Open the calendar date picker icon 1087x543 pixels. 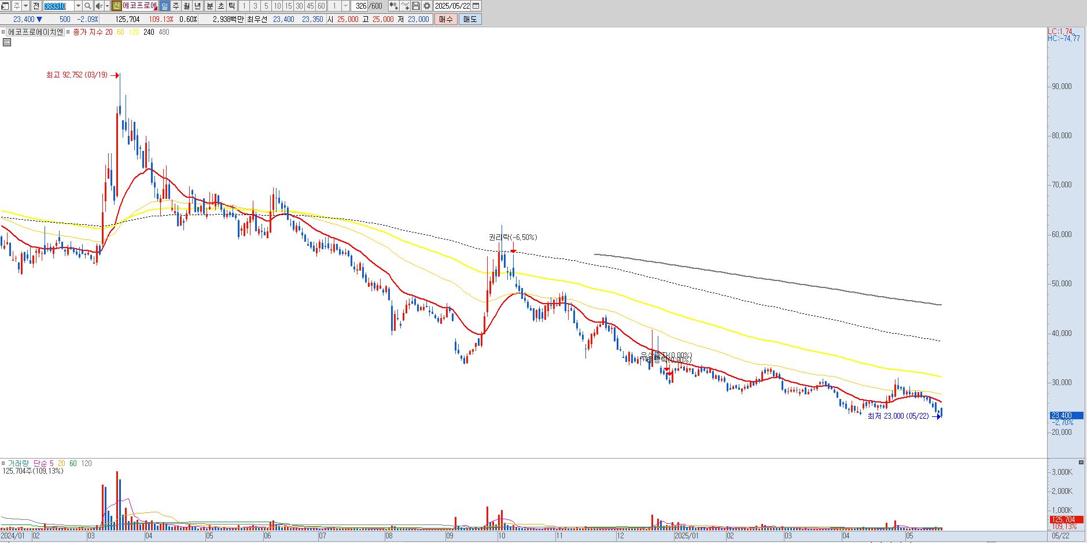(x=476, y=6)
